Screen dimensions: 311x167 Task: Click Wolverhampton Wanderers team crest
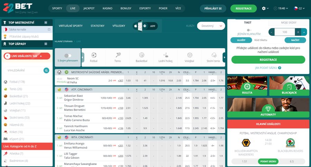pyautogui.click(x=246, y=143)
